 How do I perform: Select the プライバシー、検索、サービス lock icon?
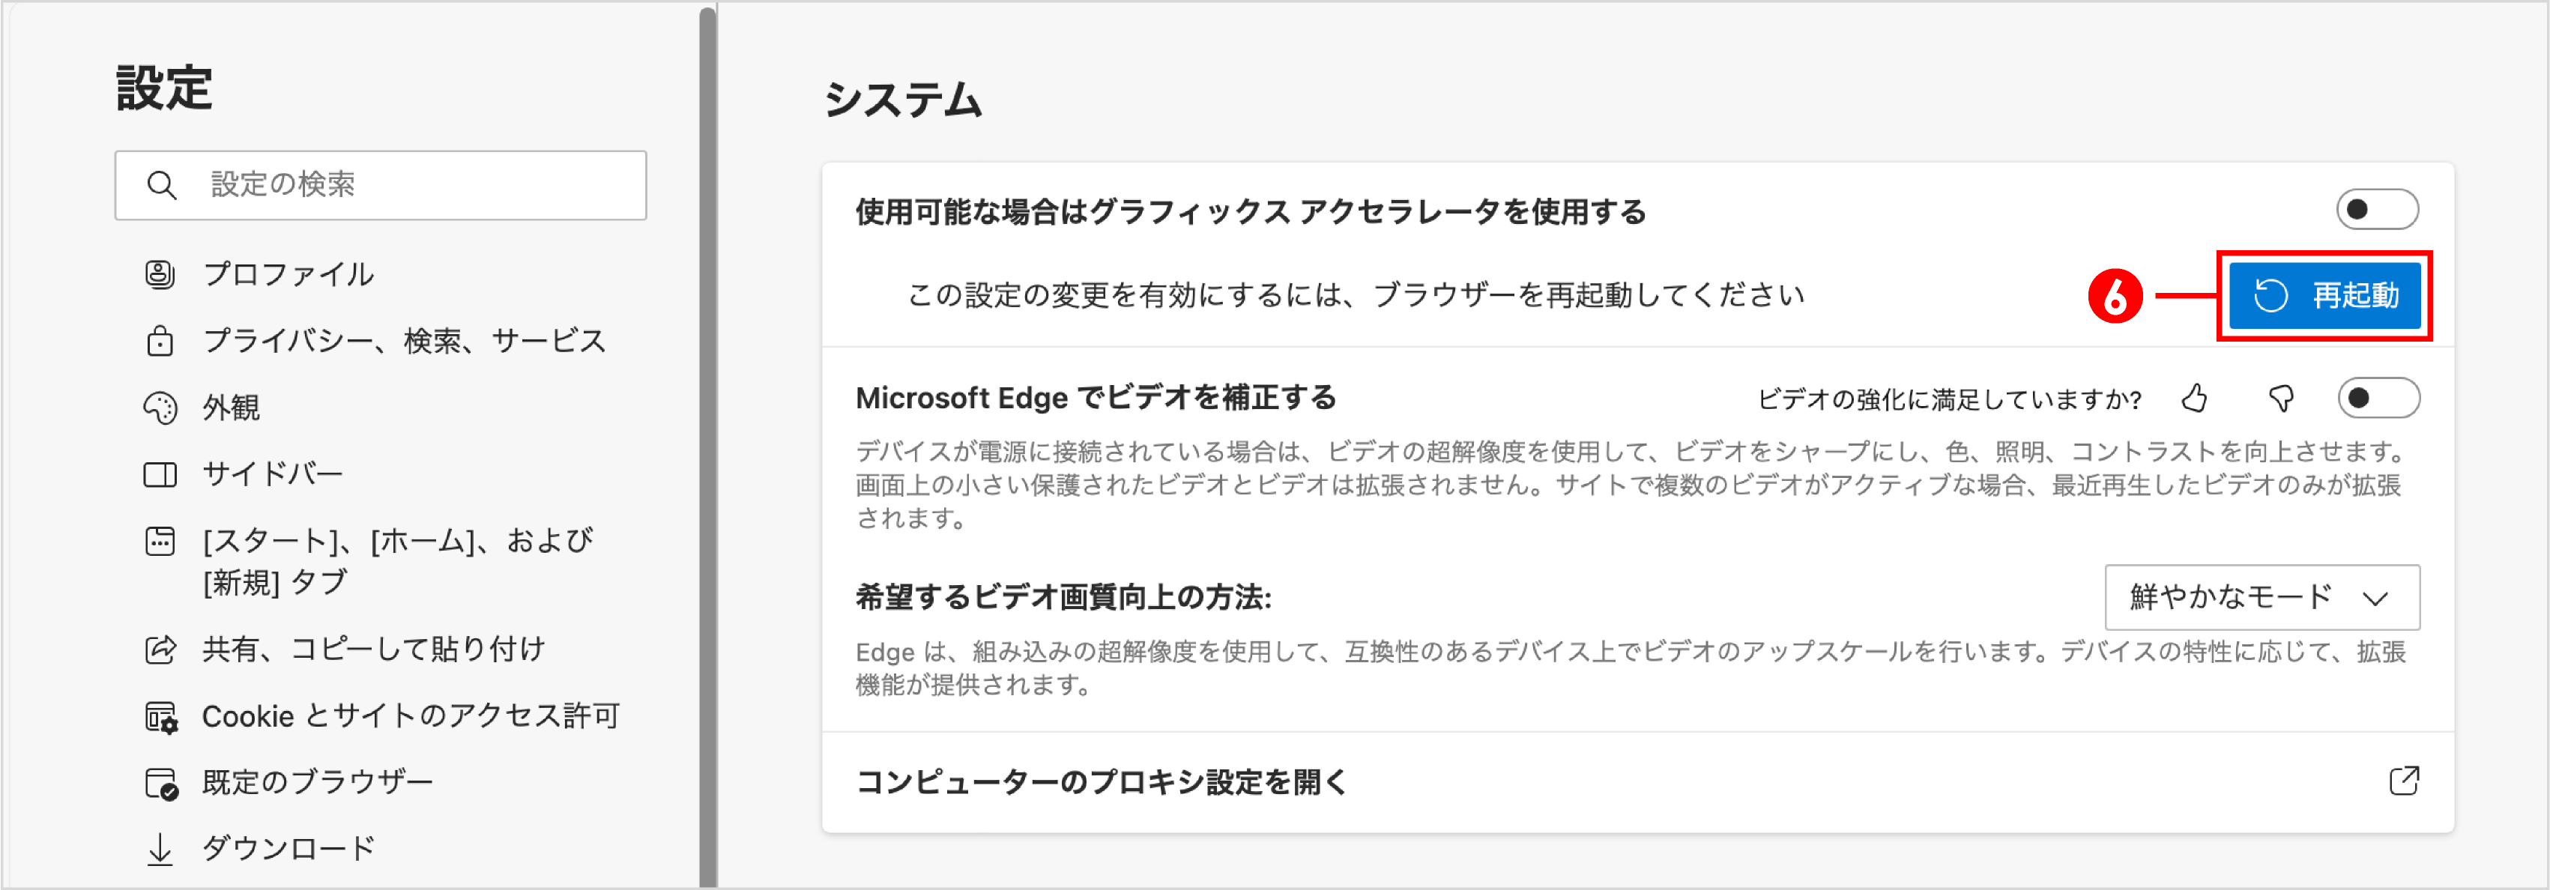pos(160,341)
